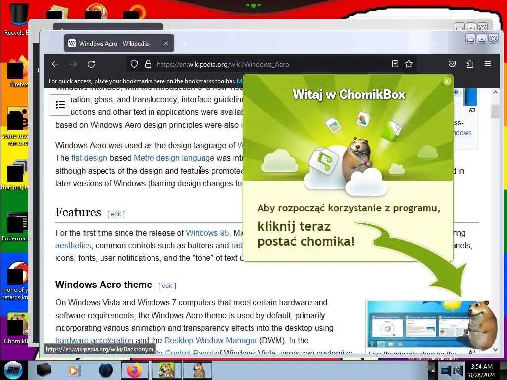Edit the Features section

point(116,214)
